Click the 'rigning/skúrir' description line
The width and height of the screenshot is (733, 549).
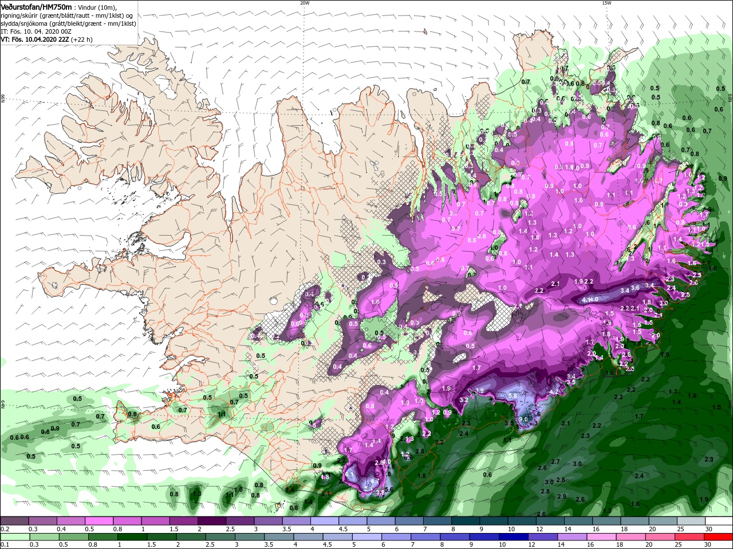tap(67, 15)
